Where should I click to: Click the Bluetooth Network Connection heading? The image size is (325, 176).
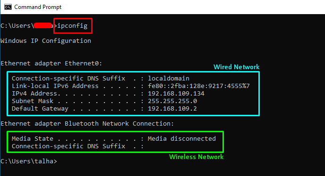[x=87, y=124]
